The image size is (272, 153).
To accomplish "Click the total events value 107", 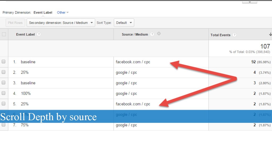I will coord(265,46).
